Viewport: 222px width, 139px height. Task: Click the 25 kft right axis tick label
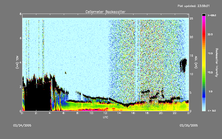point(191,19)
